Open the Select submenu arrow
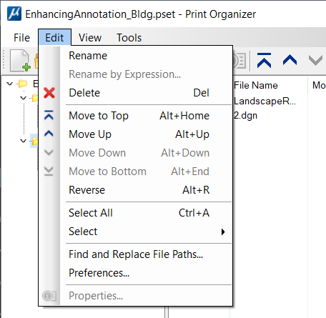 (223, 232)
